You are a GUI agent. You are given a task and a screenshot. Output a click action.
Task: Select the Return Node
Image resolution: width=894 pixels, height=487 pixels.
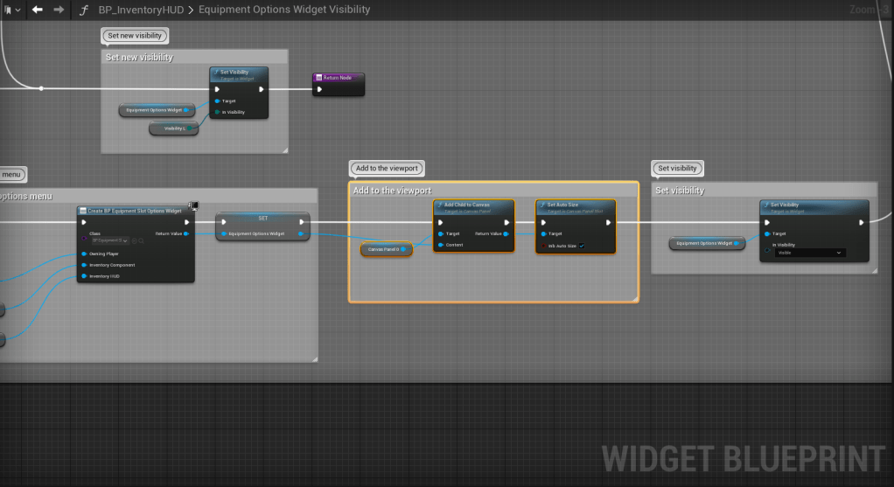pos(339,84)
